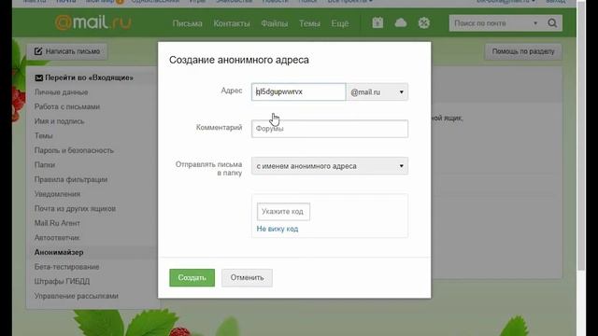The width and height of the screenshot is (598, 336).
Task: Open the Файлы menu
Action: 274,23
